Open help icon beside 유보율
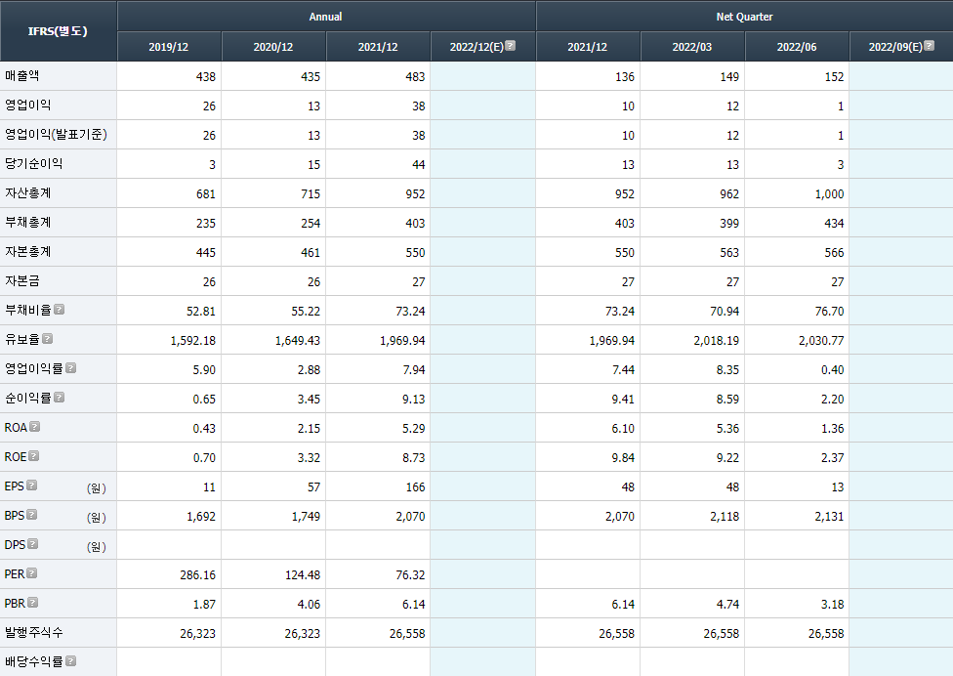This screenshot has width=953, height=676. coord(48,339)
